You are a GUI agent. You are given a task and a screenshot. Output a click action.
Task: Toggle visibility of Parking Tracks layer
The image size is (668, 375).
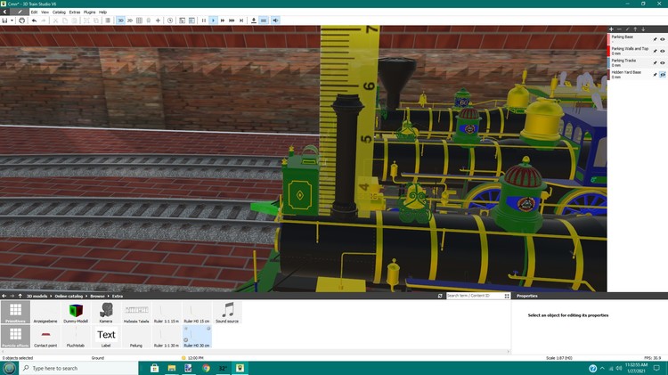click(x=663, y=62)
